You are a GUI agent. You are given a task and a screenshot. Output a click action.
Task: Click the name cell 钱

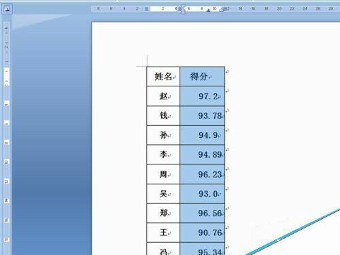click(x=163, y=116)
